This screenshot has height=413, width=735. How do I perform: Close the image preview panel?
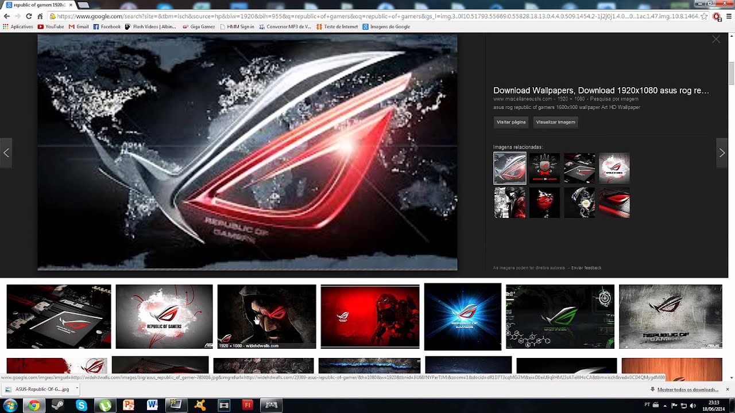[x=715, y=40]
